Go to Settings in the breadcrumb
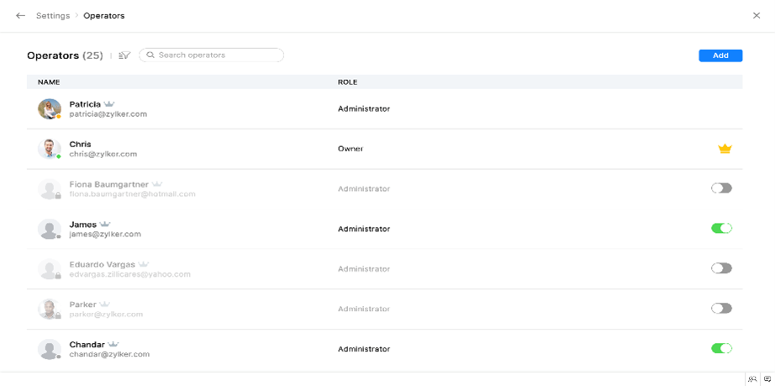This screenshot has width=775, height=386. pos(52,16)
